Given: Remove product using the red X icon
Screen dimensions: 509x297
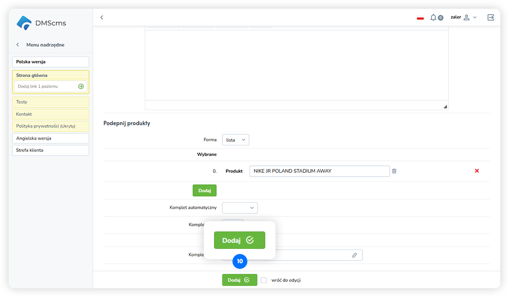Looking at the screenshot, I should tap(477, 171).
